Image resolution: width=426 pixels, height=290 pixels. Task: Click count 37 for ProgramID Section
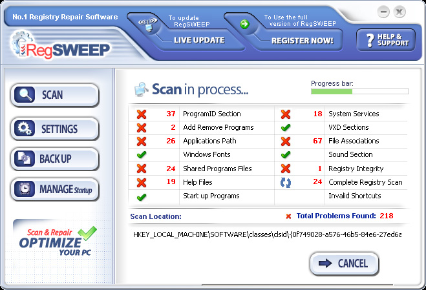[x=171, y=114]
